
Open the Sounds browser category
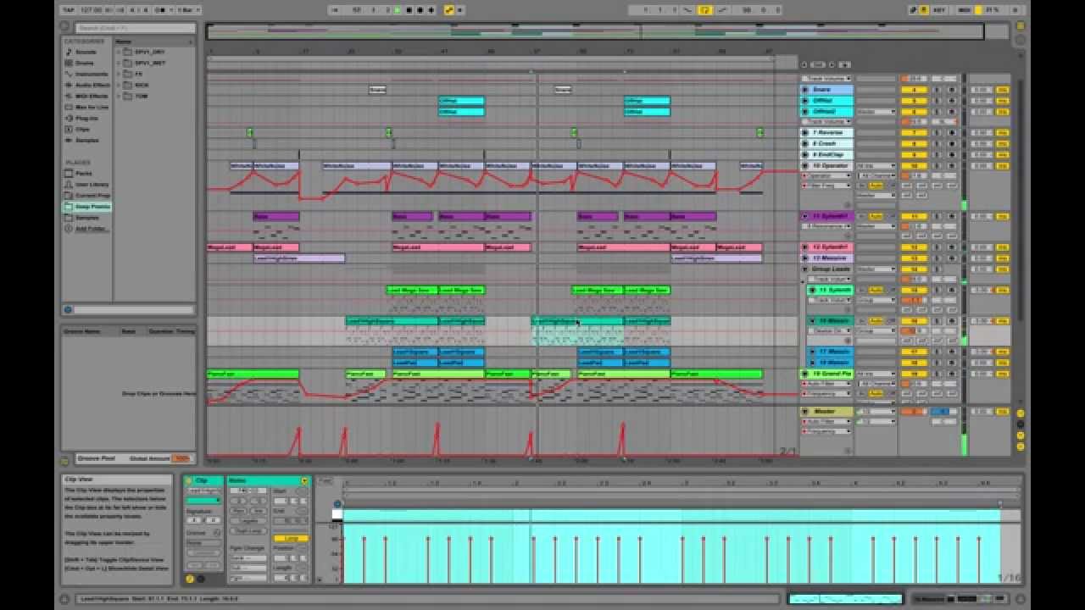(86, 52)
